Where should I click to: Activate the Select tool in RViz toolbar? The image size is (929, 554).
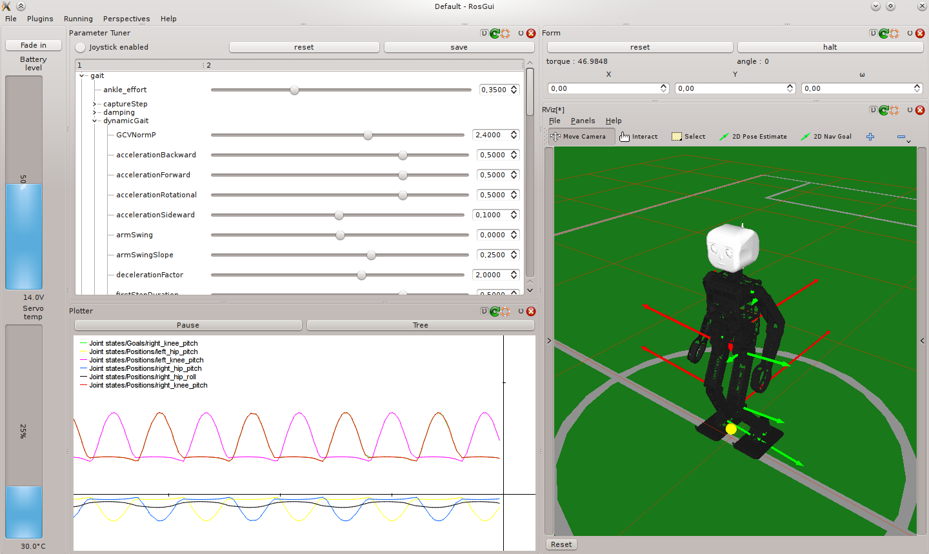(688, 137)
